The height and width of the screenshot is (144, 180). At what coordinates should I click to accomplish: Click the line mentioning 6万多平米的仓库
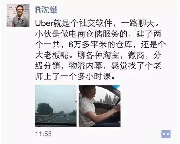100,45
